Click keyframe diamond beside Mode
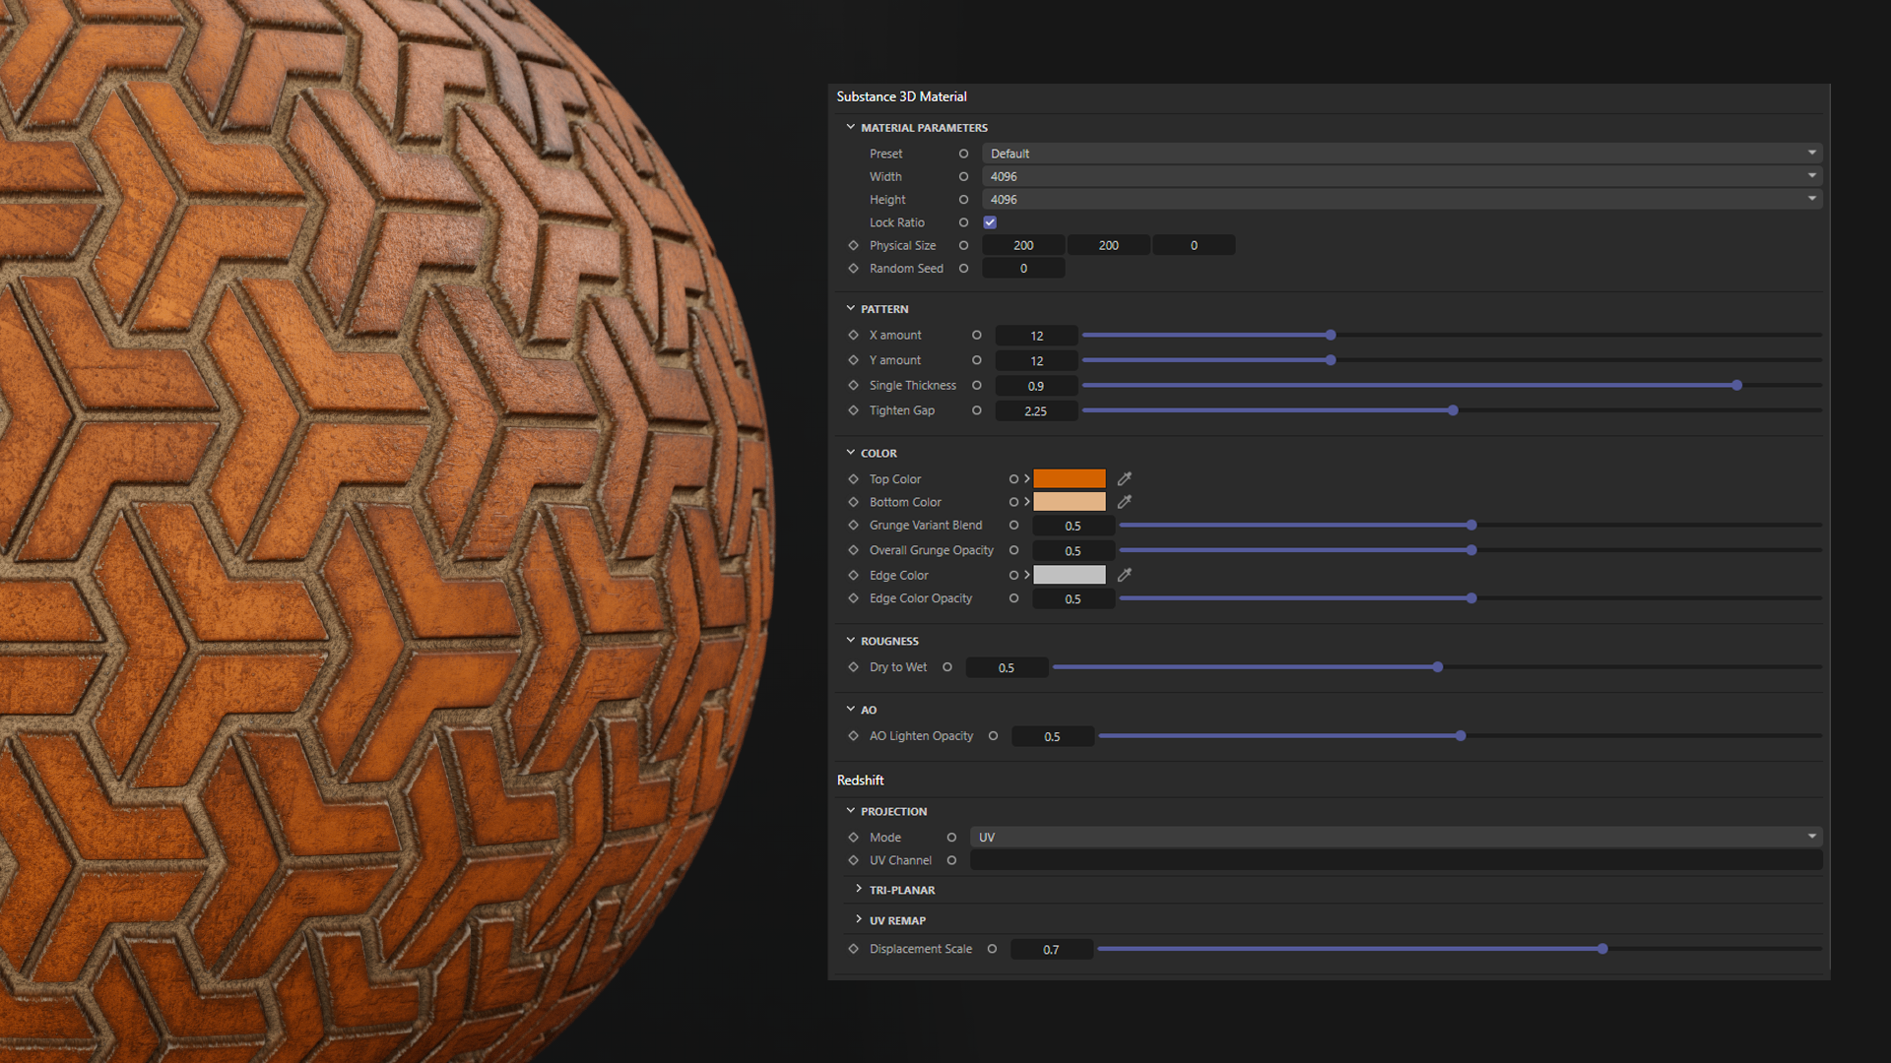1891x1063 pixels. (x=853, y=838)
